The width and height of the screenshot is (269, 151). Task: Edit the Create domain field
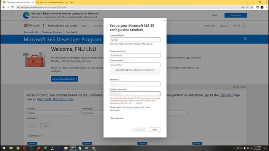coord(135,65)
